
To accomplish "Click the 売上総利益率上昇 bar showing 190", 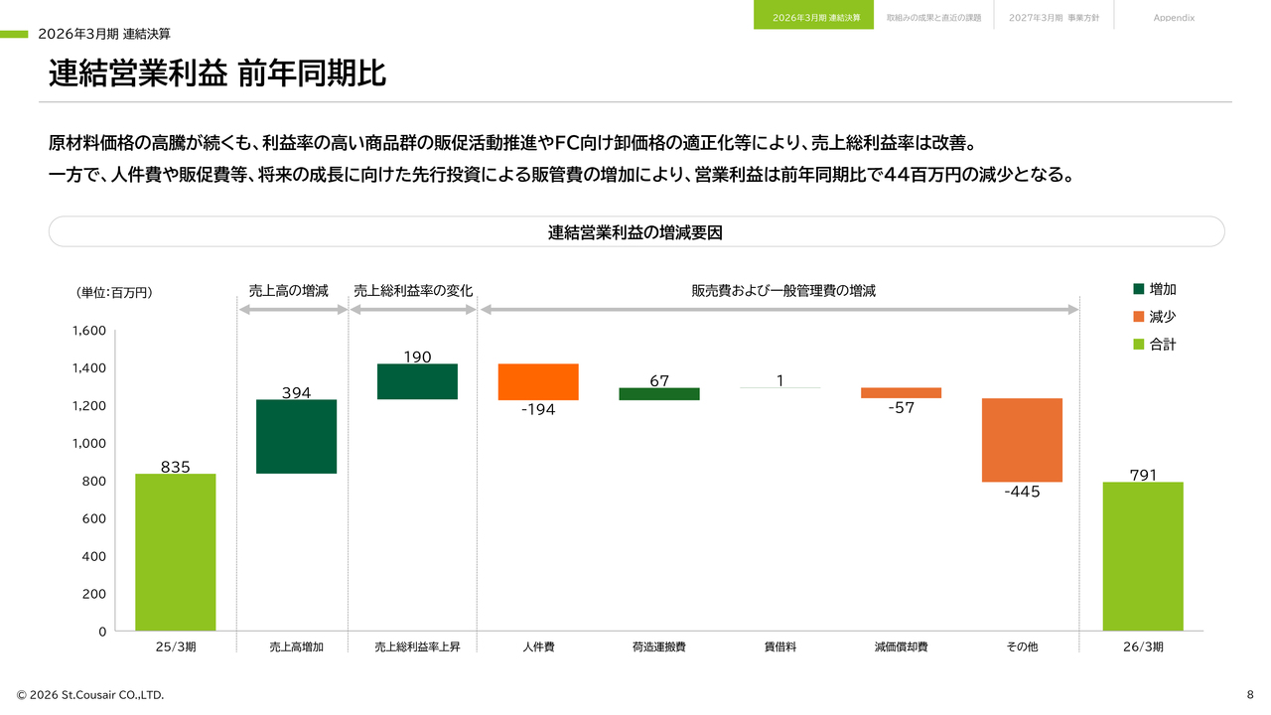I will coord(417,381).
